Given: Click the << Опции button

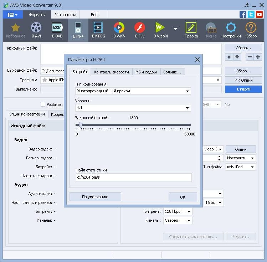Looking at the screenshot, I should (243, 80).
